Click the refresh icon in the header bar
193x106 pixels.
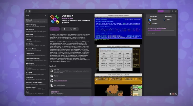26,11
